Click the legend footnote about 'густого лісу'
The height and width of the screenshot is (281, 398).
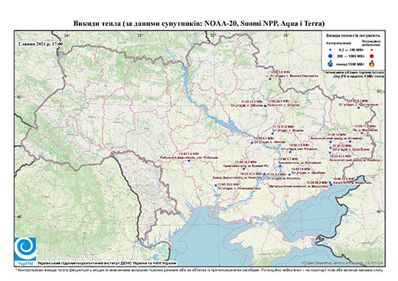coord(354,74)
